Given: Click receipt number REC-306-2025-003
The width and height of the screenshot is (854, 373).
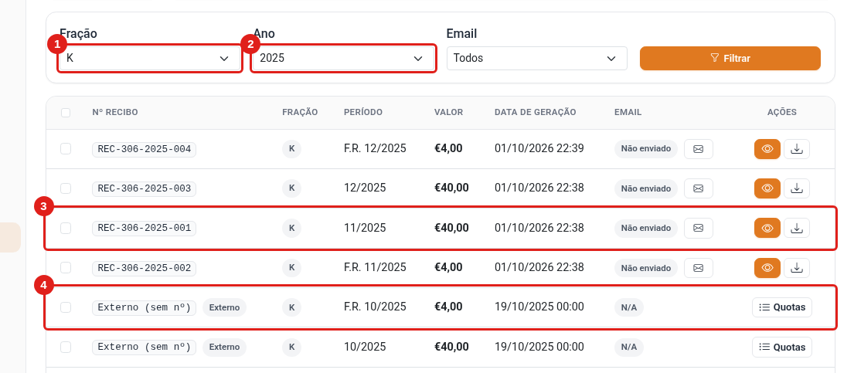Looking at the screenshot, I should (145, 188).
